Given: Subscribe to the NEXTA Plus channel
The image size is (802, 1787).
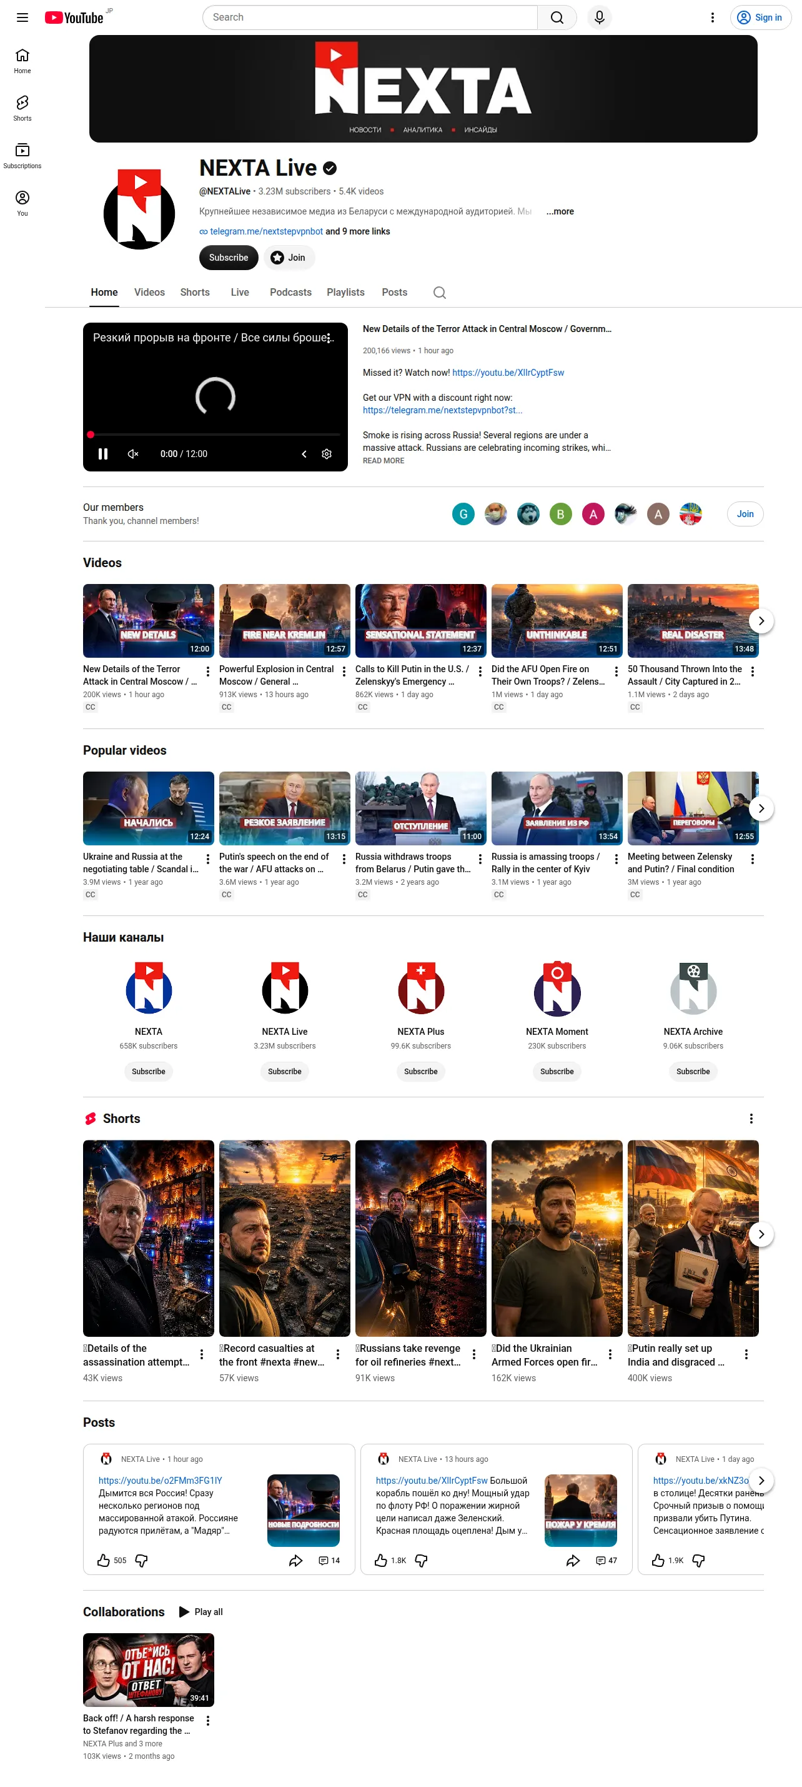Looking at the screenshot, I should pyautogui.click(x=421, y=1072).
